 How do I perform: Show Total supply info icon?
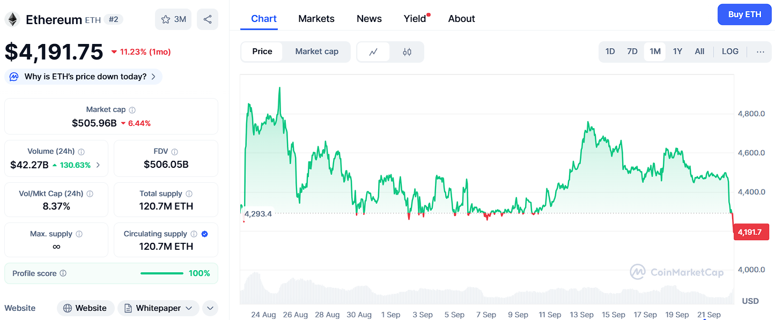point(189,194)
